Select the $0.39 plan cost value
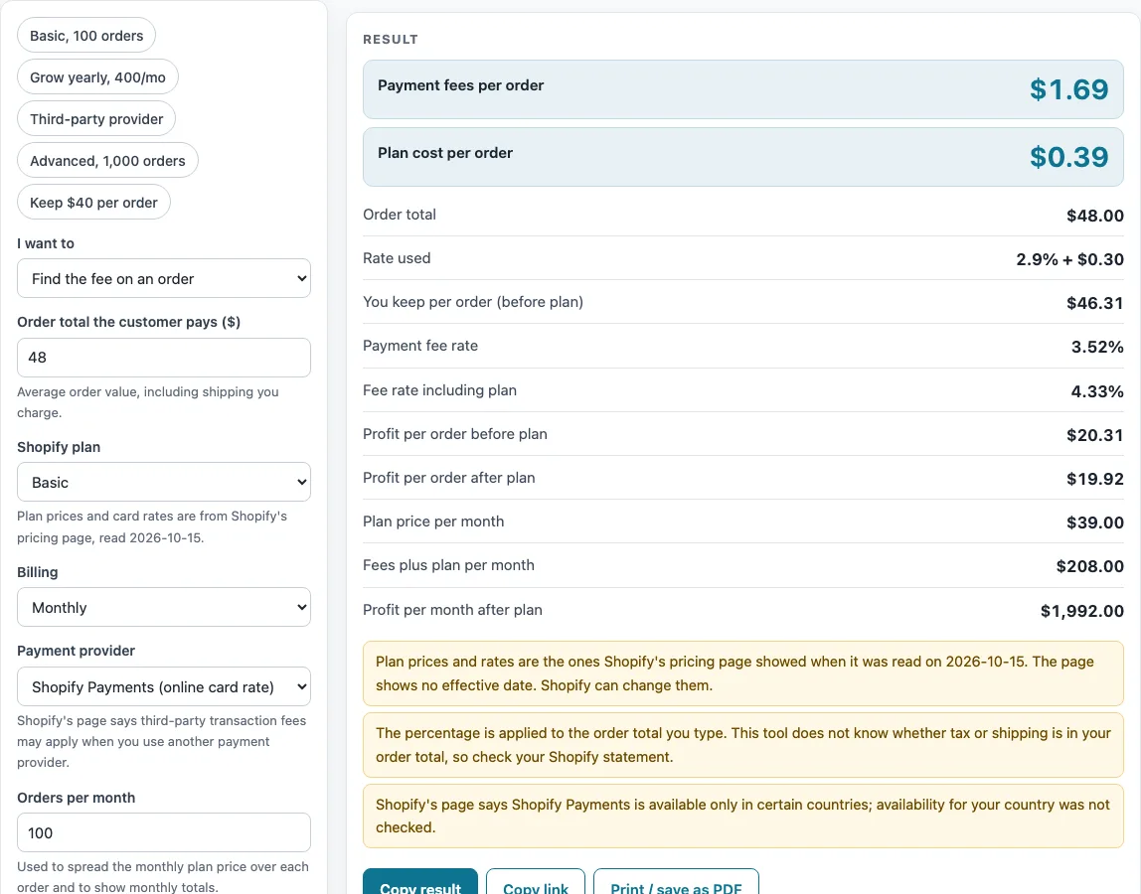 [x=1069, y=157]
